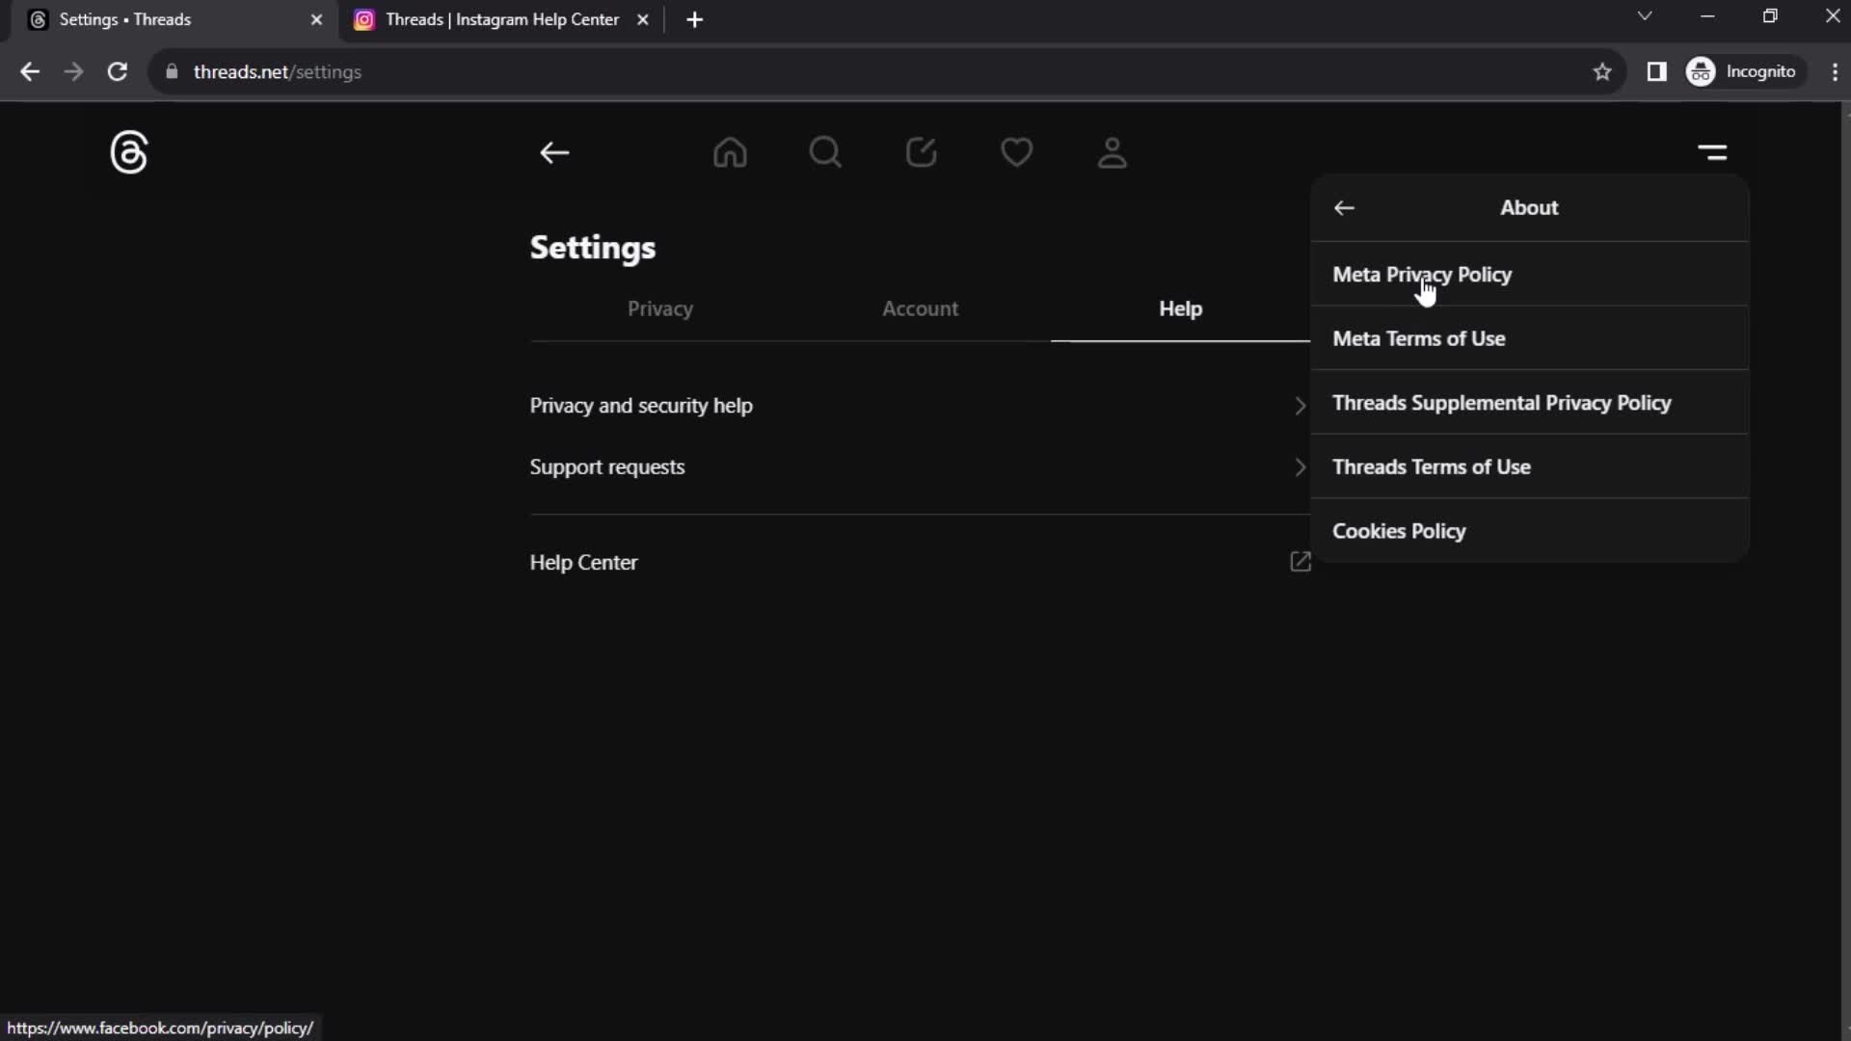Open Chrome three-dot menu

click(1834, 71)
